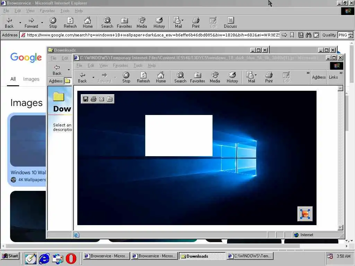Open History in the Browservice main toolbar
Screen dimensions: 355x266
tap(159, 23)
